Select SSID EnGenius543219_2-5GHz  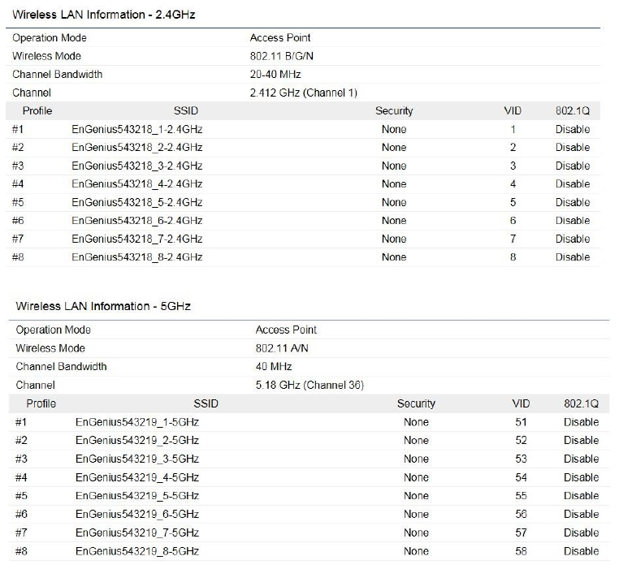point(137,441)
